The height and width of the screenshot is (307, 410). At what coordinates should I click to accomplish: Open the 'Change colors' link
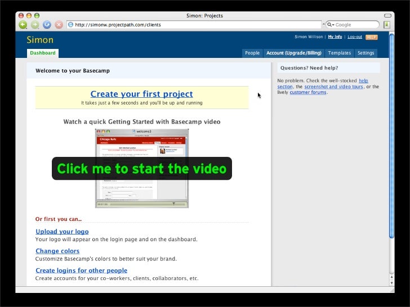click(57, 251)
